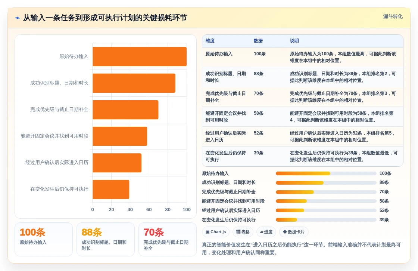Click the 漏斗转化 tag label
The image size is (418, 271).
coord(393,16)
